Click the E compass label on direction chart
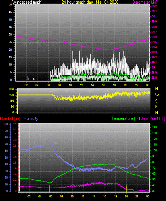The width and height of the screenshot is (166, 201). coord(156,106)
